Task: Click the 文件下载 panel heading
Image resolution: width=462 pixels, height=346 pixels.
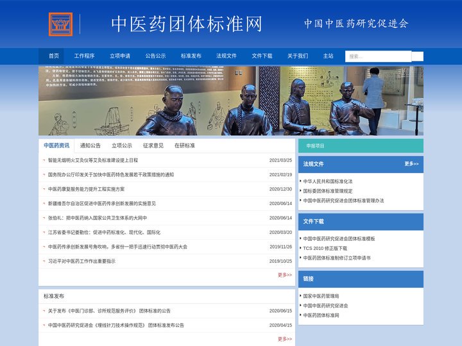Action: point(314,222)
